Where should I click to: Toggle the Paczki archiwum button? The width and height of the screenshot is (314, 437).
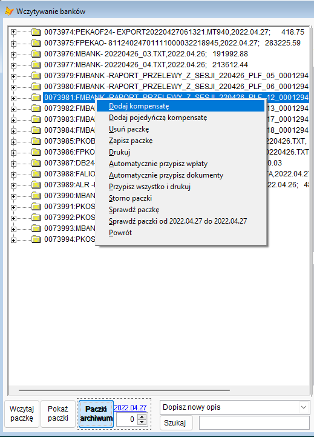tap(96, 413)
